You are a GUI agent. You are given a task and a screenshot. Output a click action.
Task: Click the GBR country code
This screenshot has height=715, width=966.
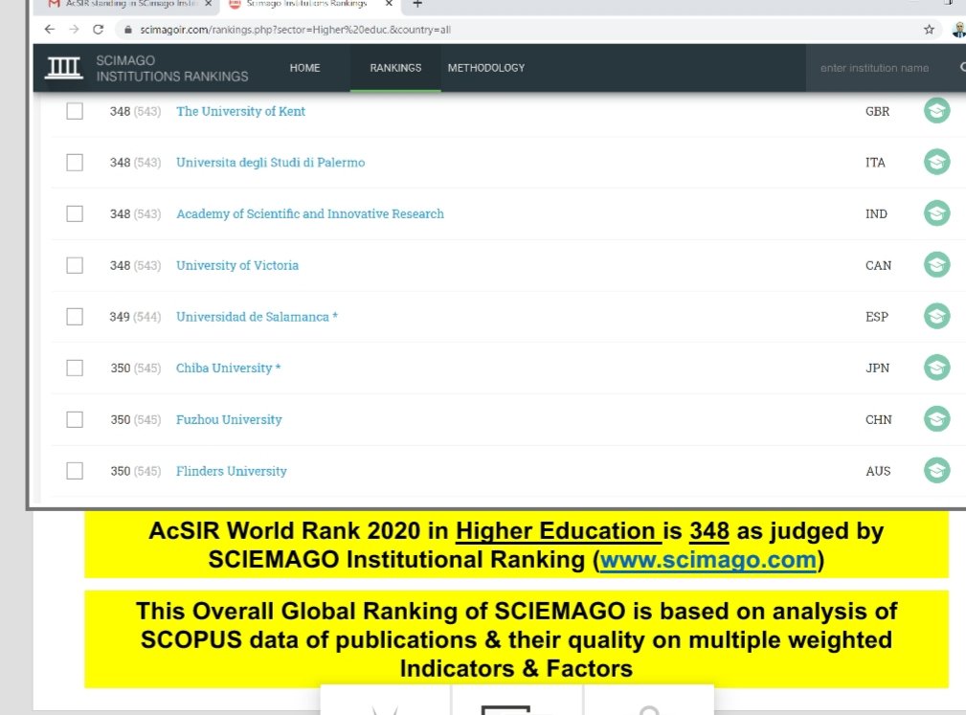click(877, 111)
